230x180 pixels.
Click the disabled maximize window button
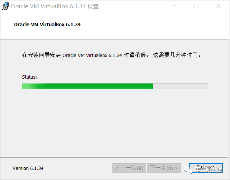[197, 6]
